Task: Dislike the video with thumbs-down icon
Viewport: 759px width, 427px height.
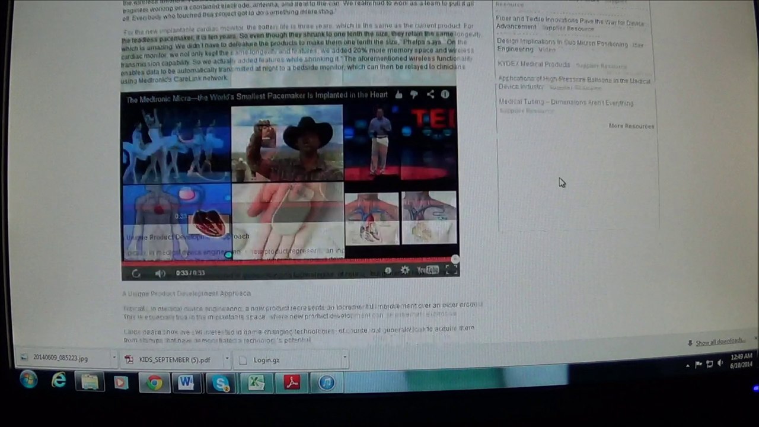Action: coord(414,94)
